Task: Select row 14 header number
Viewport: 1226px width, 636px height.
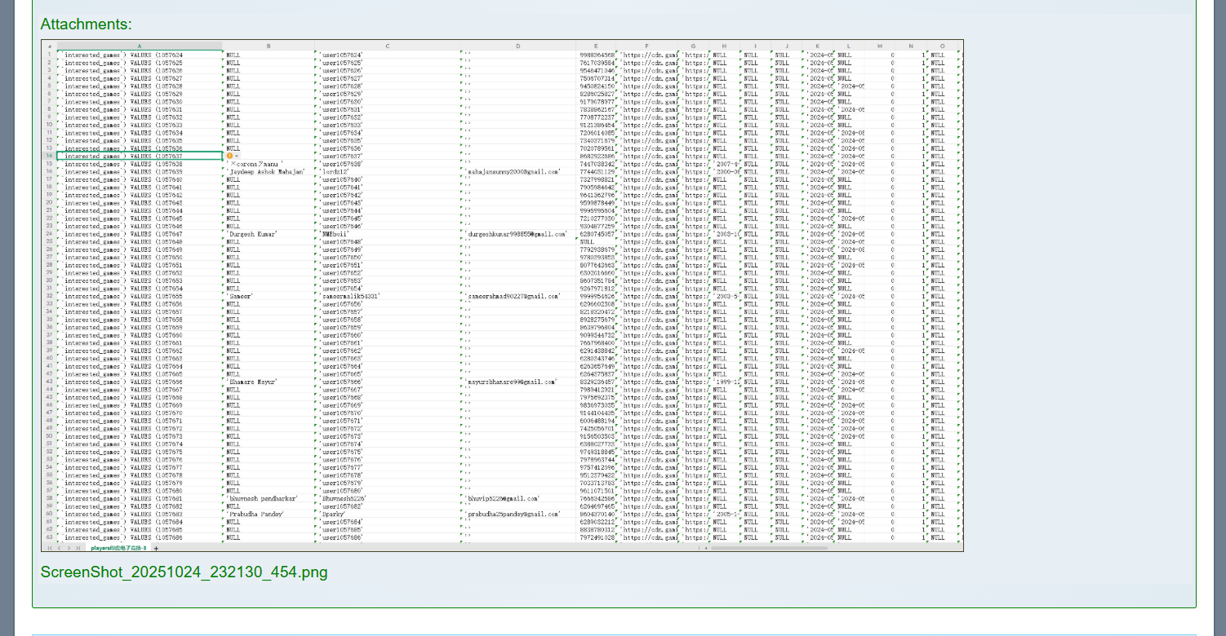Action: [x=49, y=156]
